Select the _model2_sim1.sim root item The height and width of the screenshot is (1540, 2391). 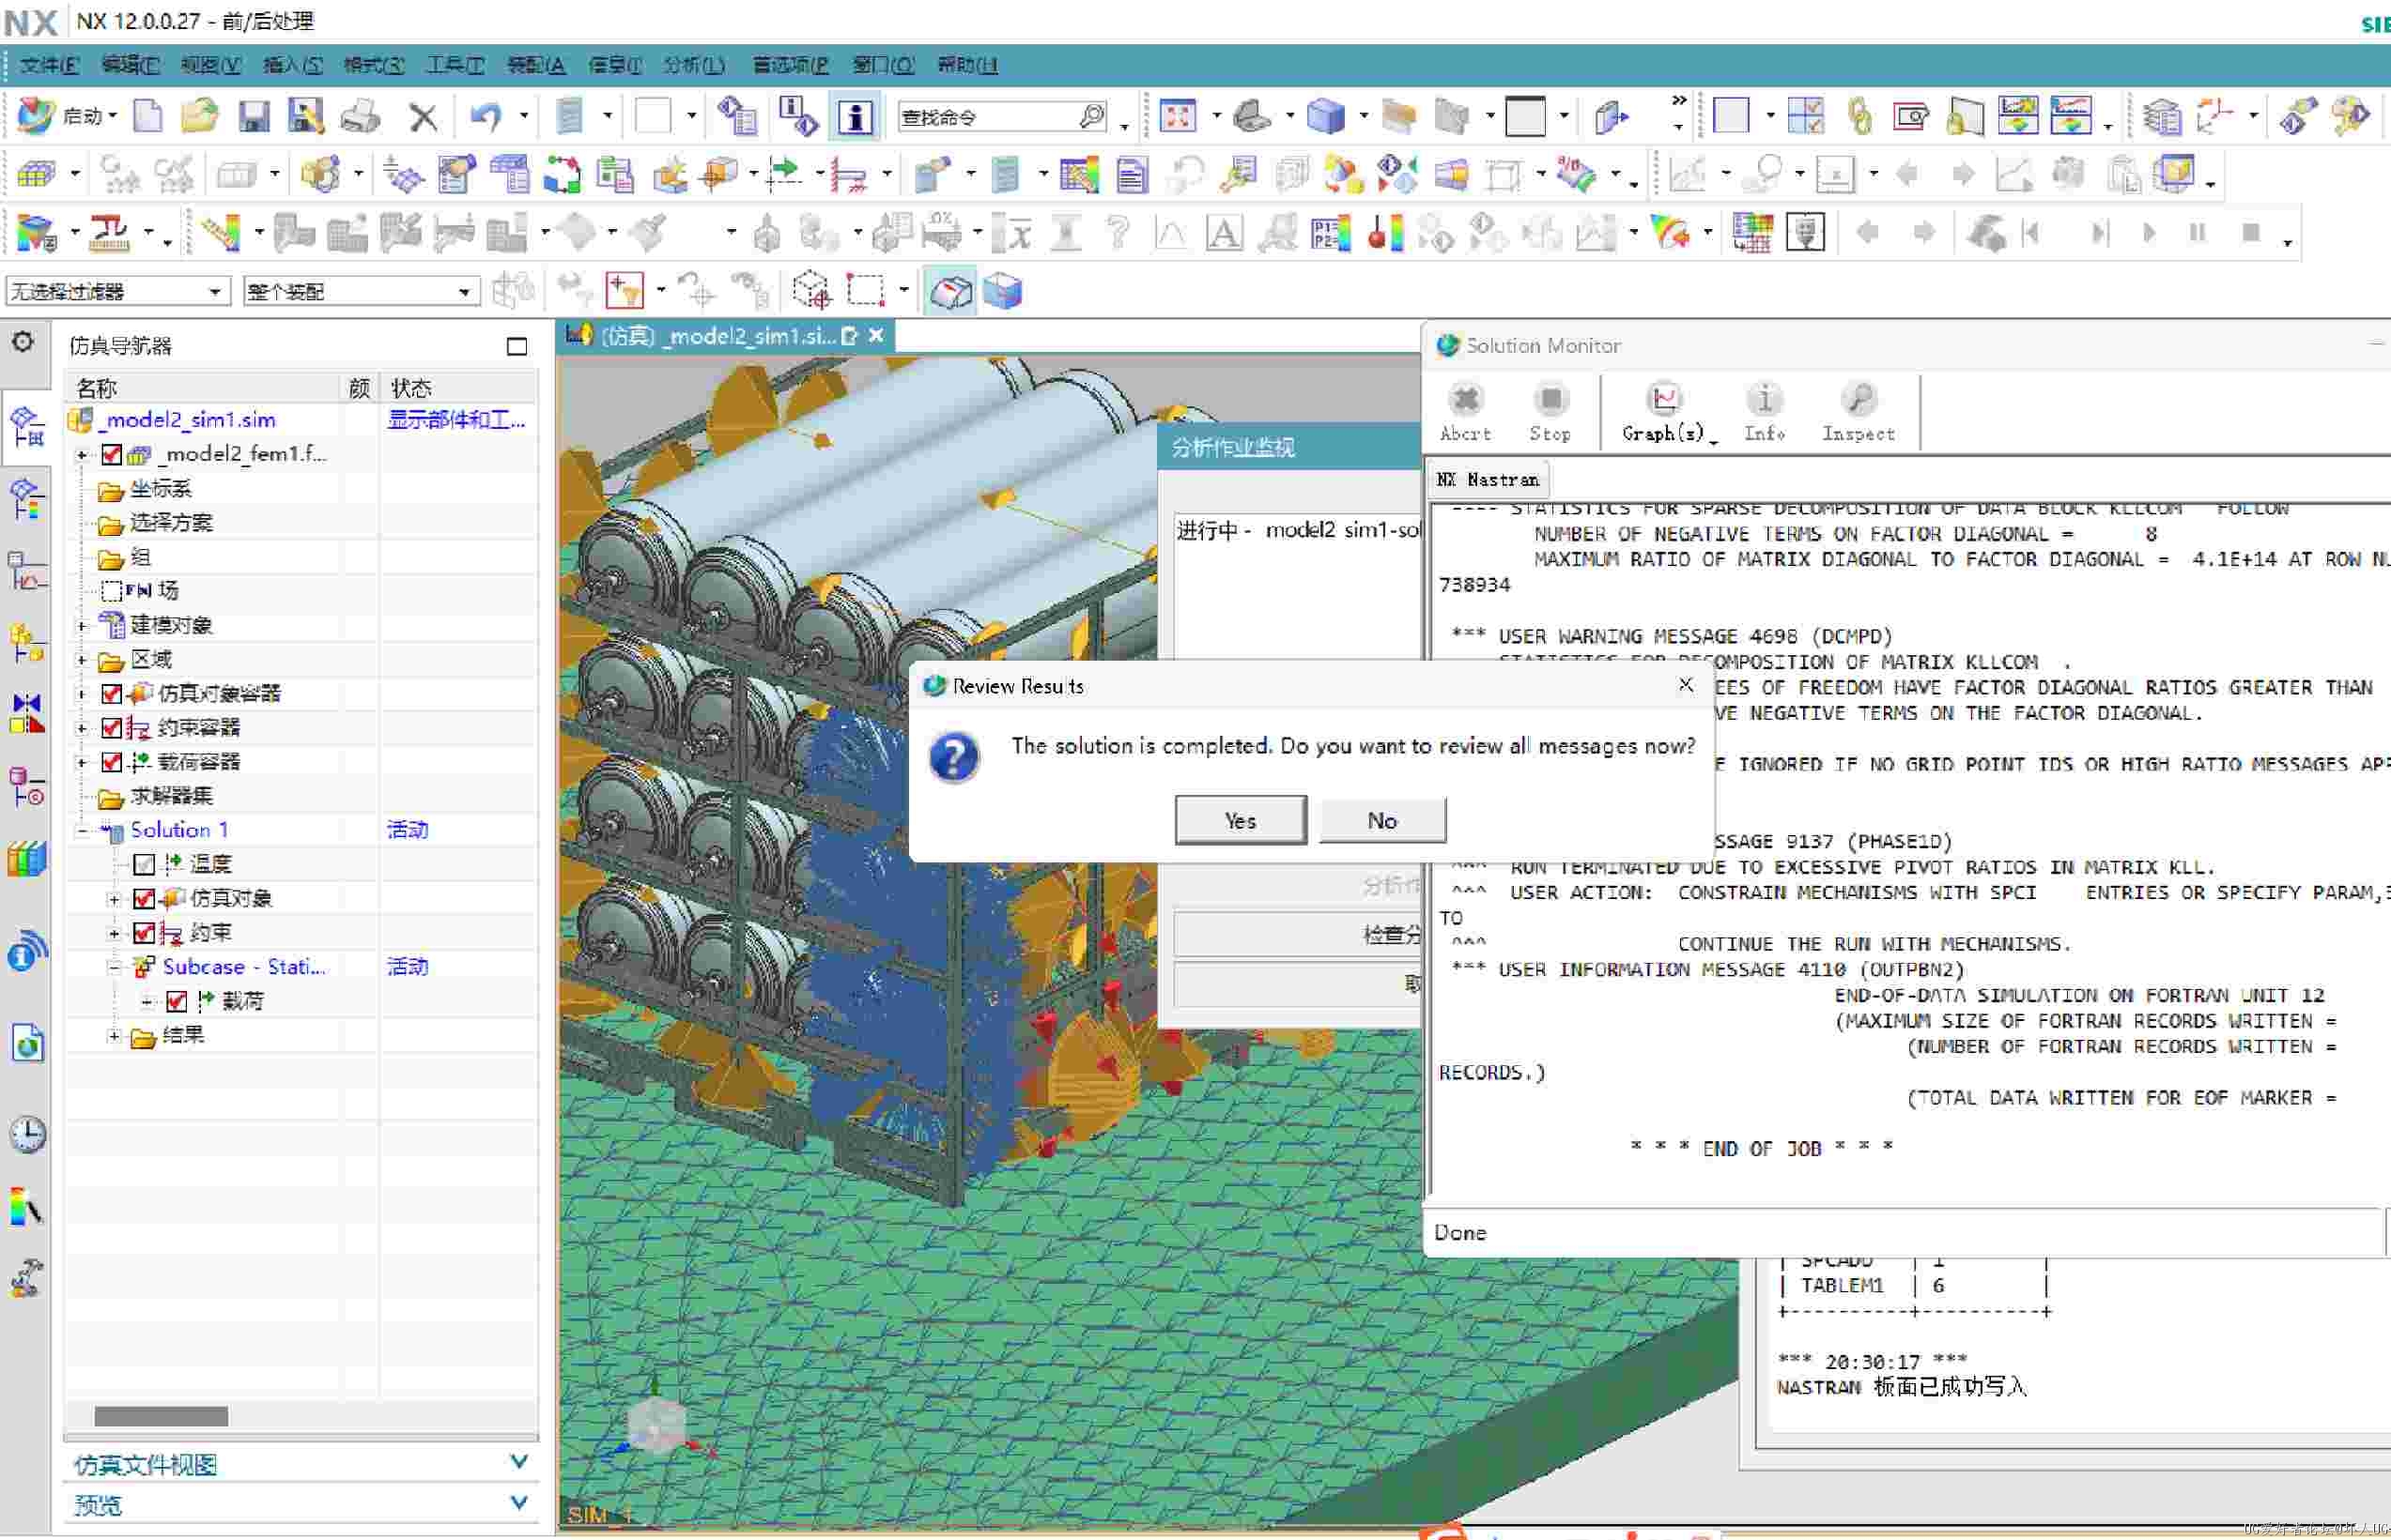(189, 420)
